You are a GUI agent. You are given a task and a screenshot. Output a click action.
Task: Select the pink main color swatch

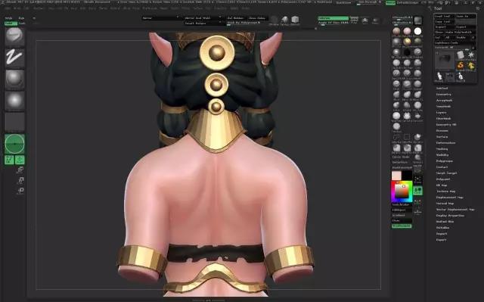tap(396, 176)
